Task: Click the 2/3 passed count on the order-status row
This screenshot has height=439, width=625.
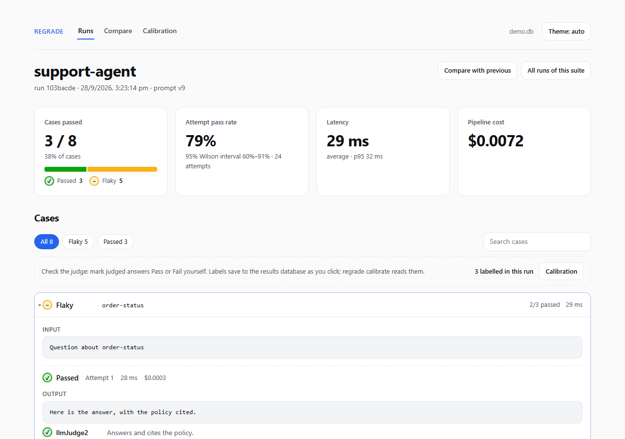Action: pyautogui.click(x=544, y=305)
